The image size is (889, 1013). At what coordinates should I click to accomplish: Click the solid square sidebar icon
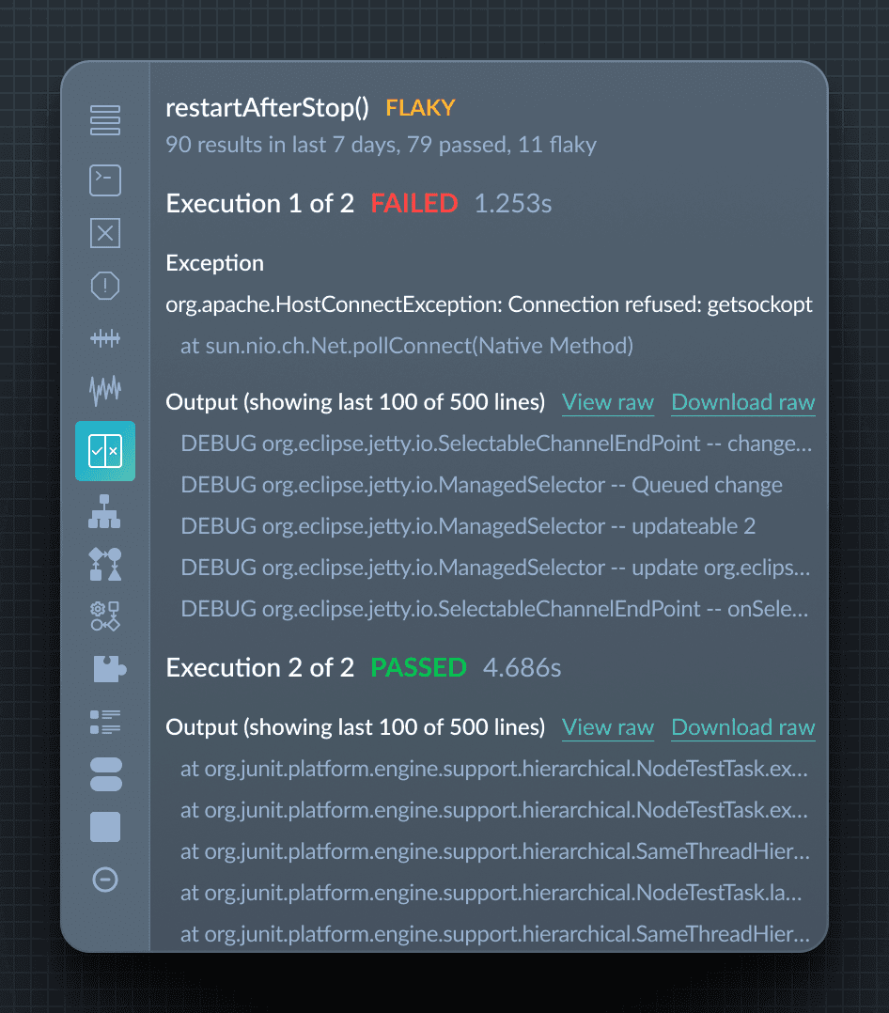[105, 827]
